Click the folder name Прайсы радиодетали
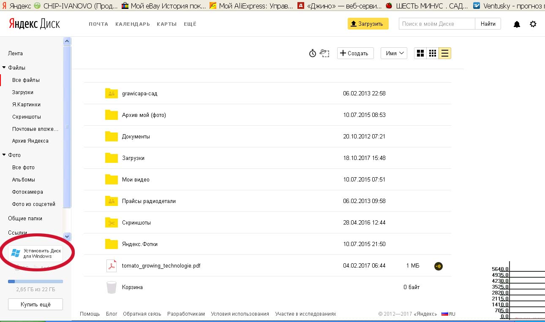 (149, 201)
